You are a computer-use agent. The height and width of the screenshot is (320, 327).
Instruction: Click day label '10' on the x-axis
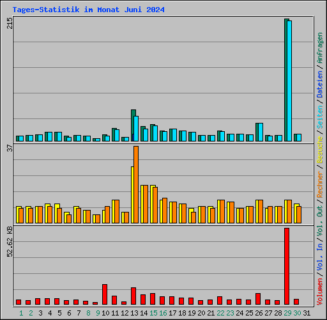tap(105, 313)
